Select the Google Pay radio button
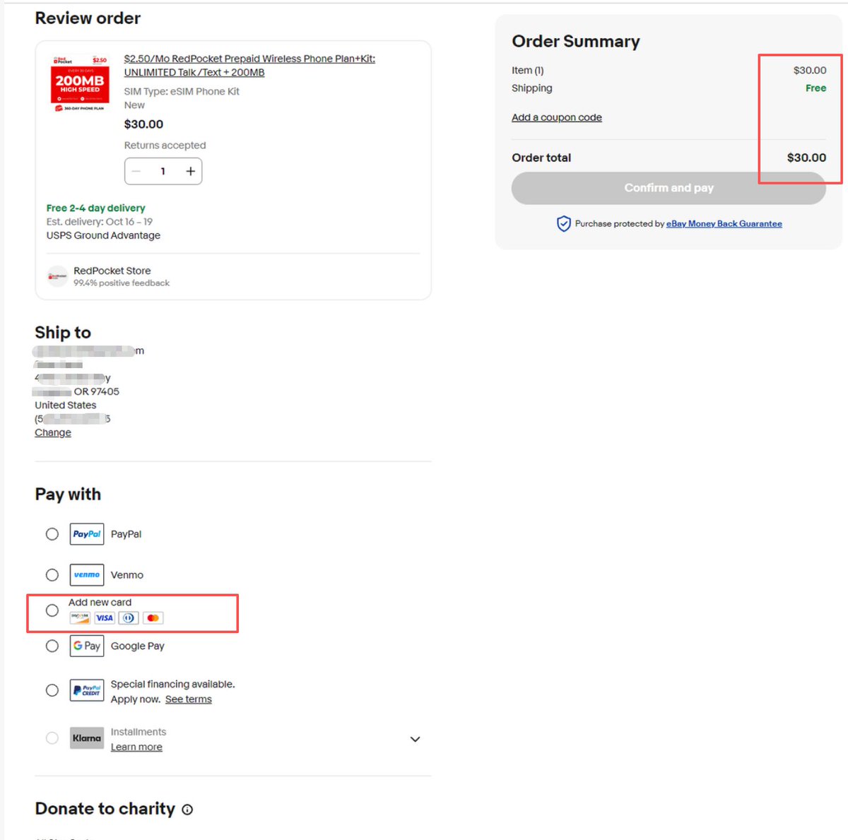This screenshot has width=848, height=840. [x=52, y=646]
